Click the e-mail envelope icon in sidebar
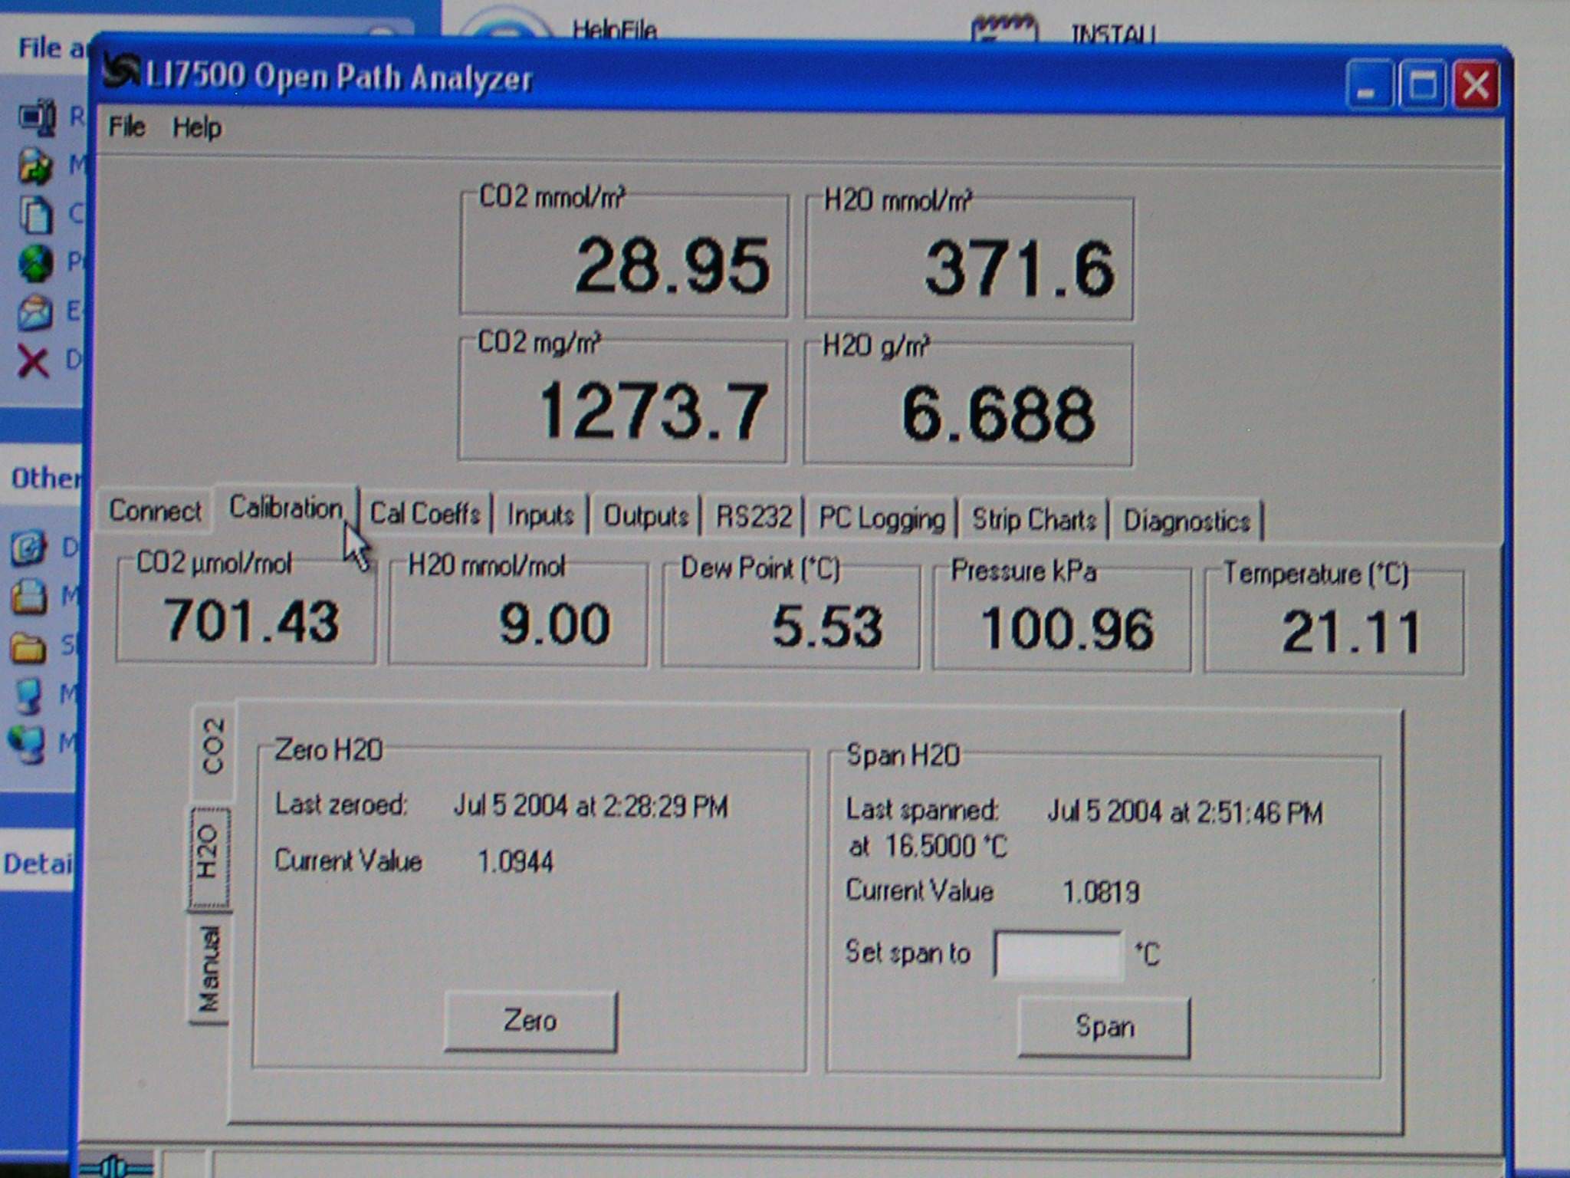The height and width of the screenshot is (1178, 1570). (35, 312)
